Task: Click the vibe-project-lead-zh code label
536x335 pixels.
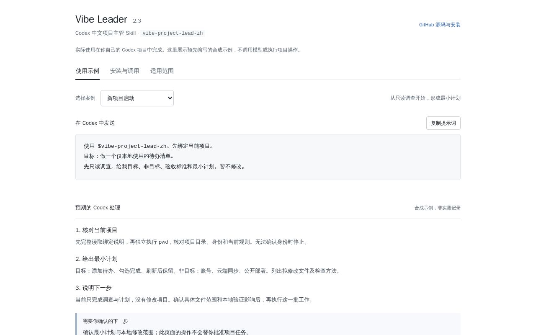Action: coord(173,33)
